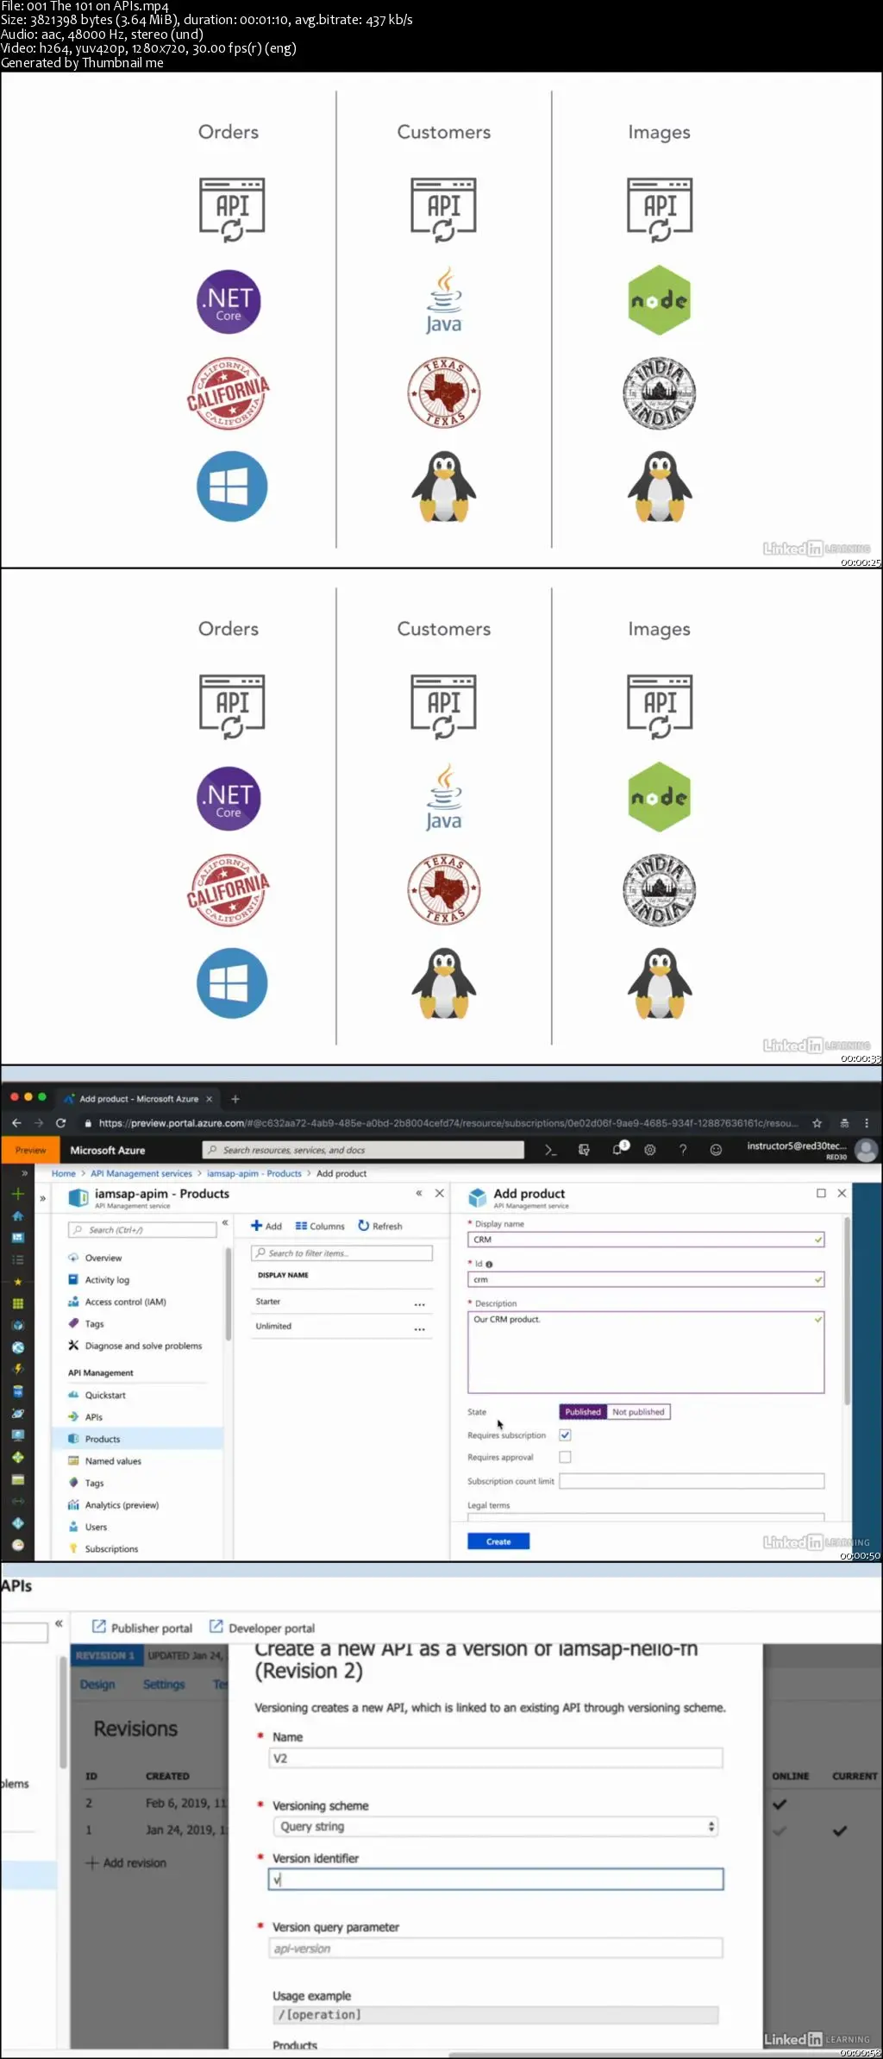Open Overview in resource menu
The width and height of the screenshot is (883, 2059).
click(103, 1258)
